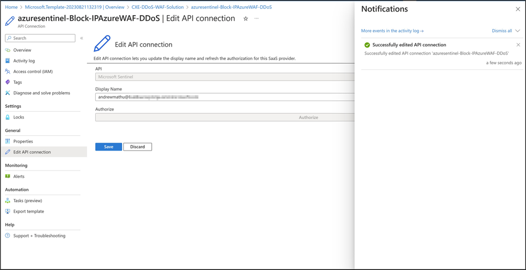Select Edit API connection menu item
This screenshot has width=526, height=270.
tap(44, 152)
